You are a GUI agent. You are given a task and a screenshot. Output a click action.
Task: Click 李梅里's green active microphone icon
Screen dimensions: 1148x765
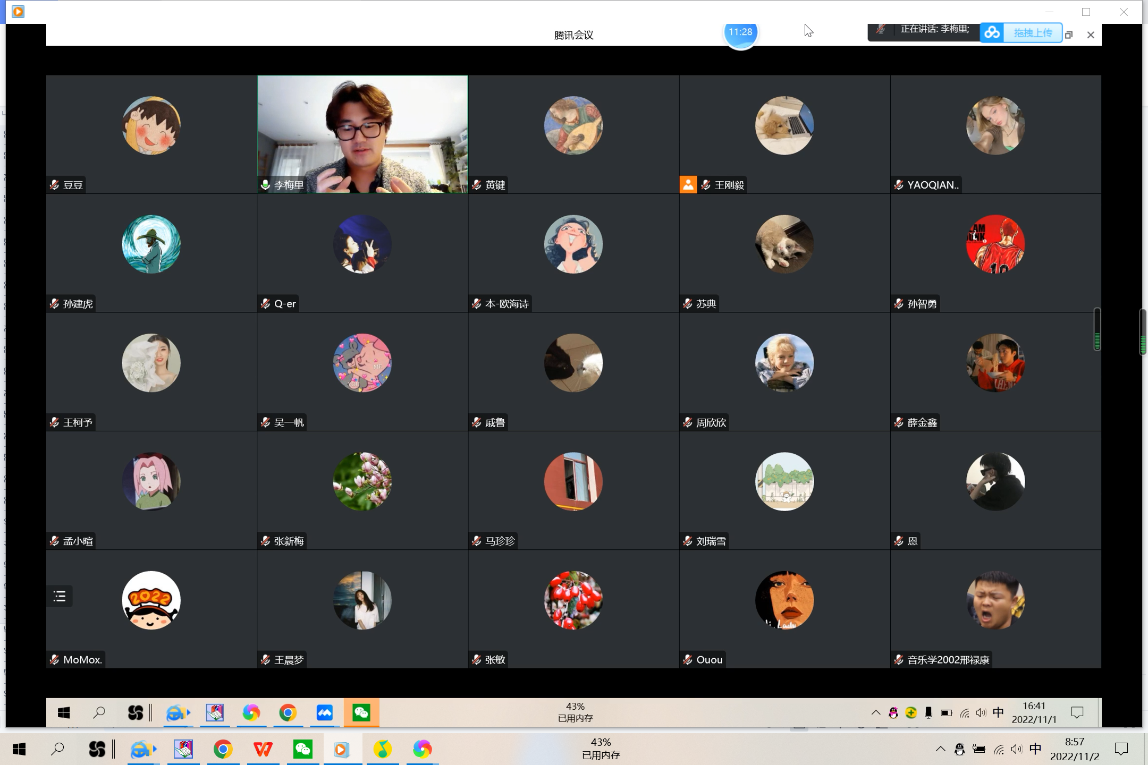click(x=265, y=185)
